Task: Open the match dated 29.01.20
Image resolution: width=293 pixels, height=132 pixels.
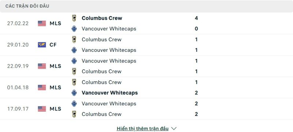Action: click(146, 45)
